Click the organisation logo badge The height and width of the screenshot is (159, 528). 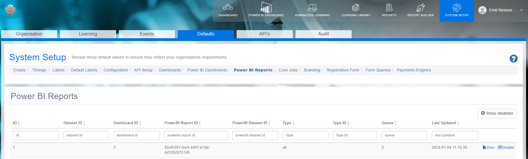(10, 10)
